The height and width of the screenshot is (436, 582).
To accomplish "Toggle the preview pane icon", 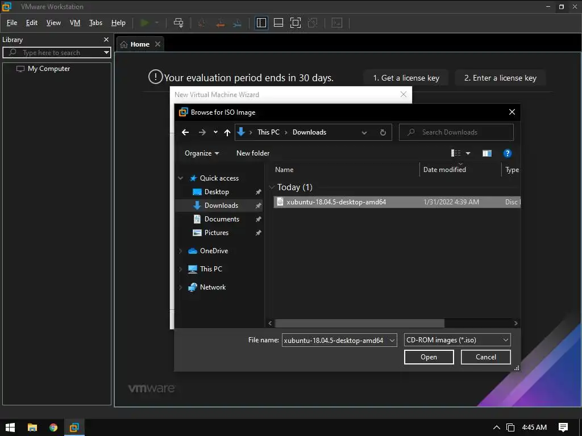I will pyautogui.click(x=487, y=153).
